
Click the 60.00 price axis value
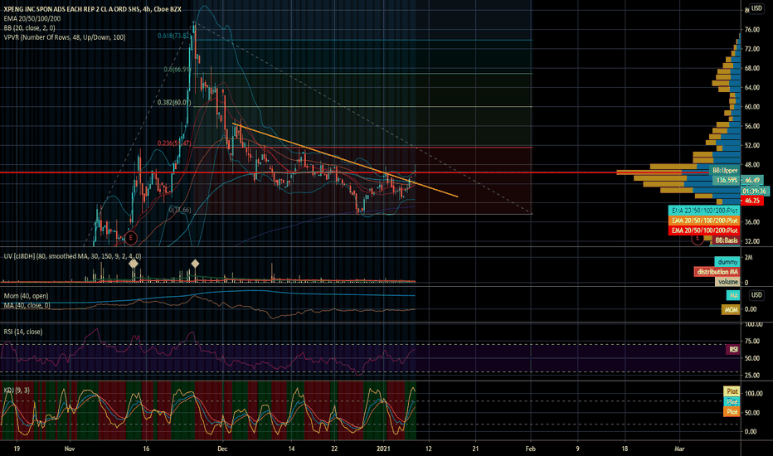[751, 107]
